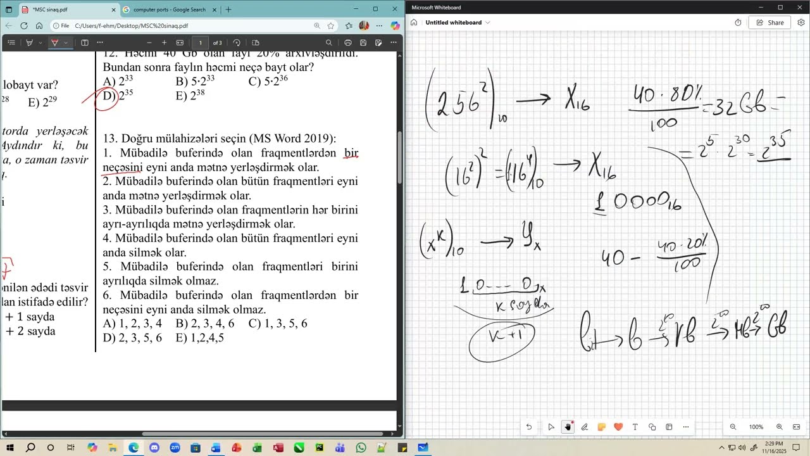
Task: Toggle PDF fit to width
Action: (180, 42)
